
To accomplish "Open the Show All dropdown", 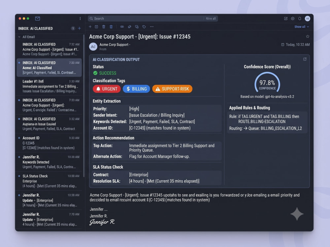I will 302,27.
